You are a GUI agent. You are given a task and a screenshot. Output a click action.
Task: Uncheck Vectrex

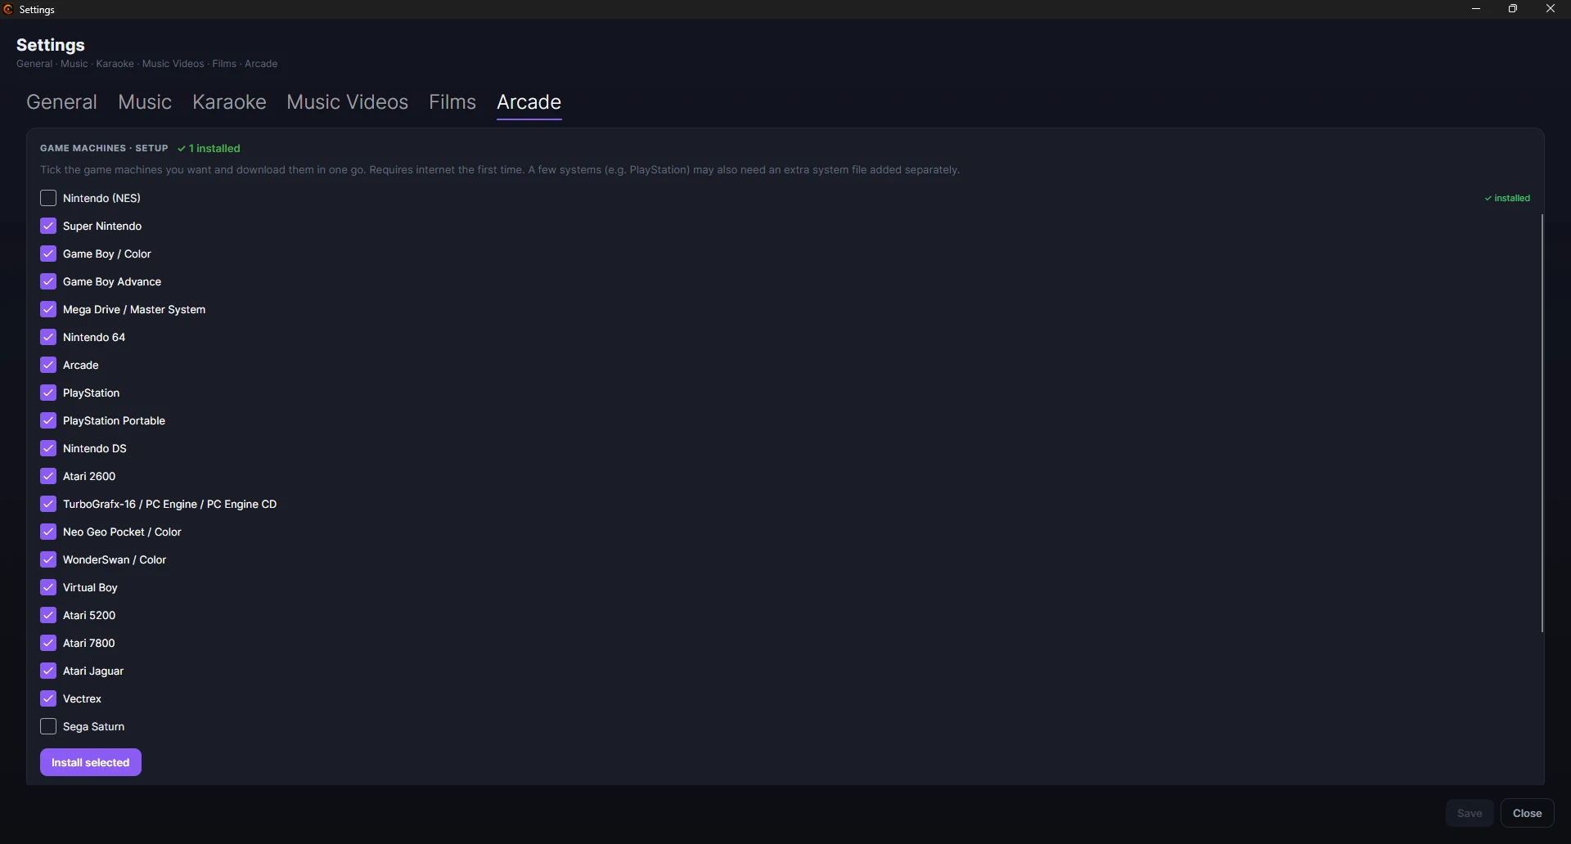pos(48,699)
